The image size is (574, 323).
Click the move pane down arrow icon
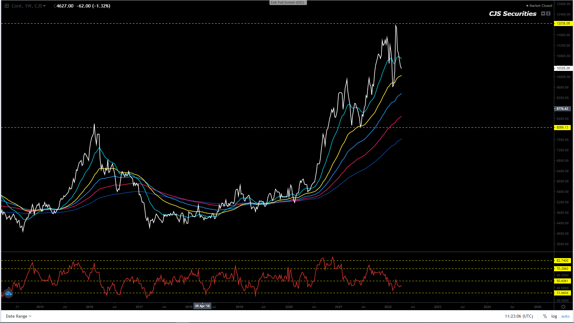pos(543,13)
